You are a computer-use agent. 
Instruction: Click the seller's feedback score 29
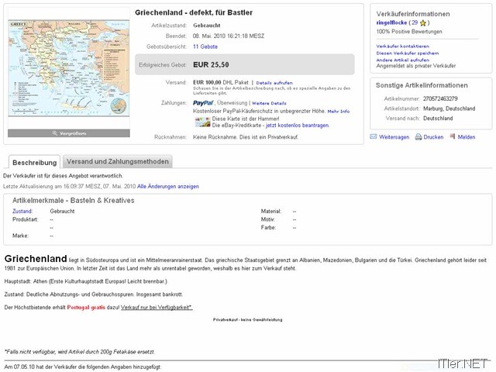[415, 22]
